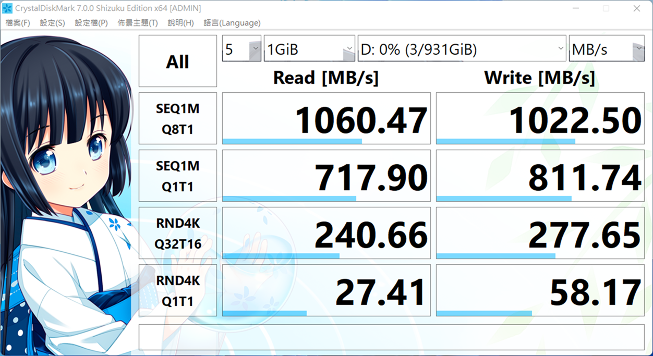
Task: Open the 佈景主題(T) menu
Action: [138, 23]
